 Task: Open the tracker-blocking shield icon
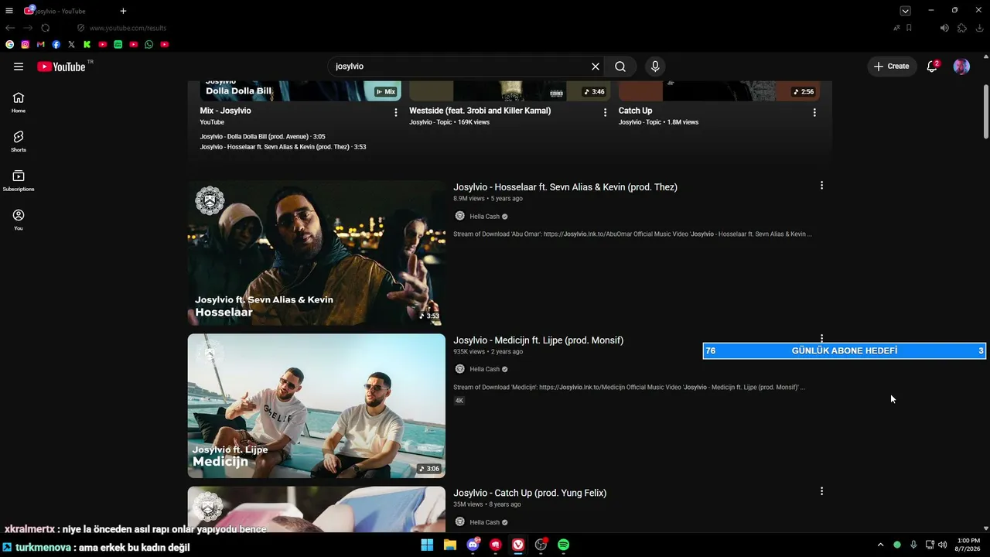pyautogui.click(x=80, y=28)
